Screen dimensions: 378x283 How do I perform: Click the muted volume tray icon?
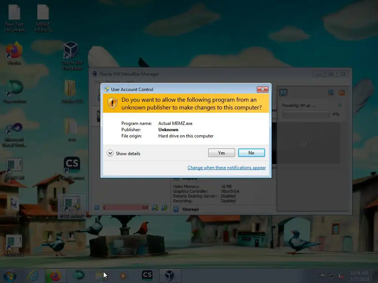(341, 276)
